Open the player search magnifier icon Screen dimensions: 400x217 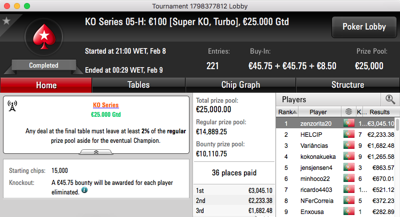pyautogui.click(x=390, y=99)
